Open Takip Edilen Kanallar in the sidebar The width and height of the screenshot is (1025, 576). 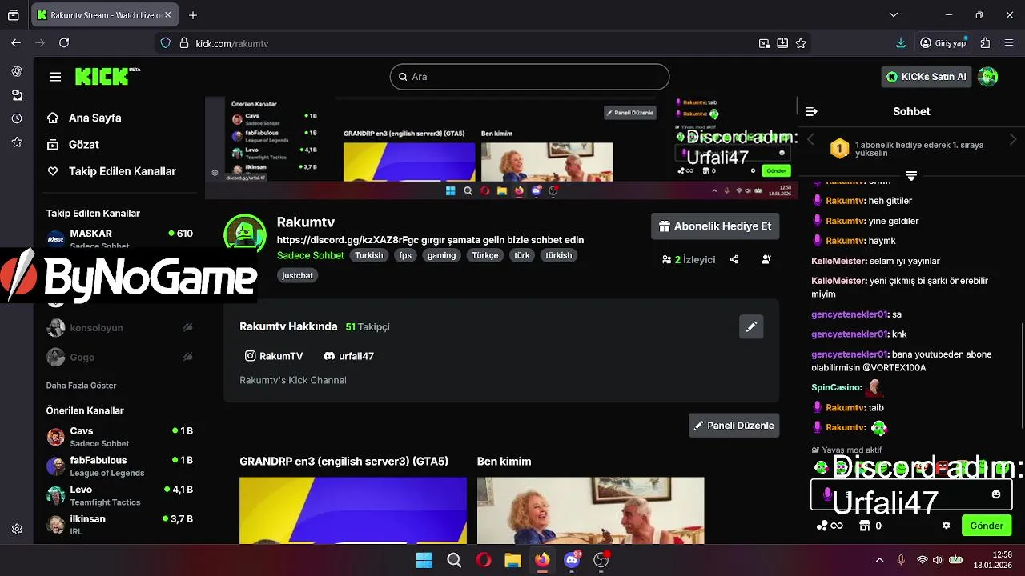click(x=120, y=171)
